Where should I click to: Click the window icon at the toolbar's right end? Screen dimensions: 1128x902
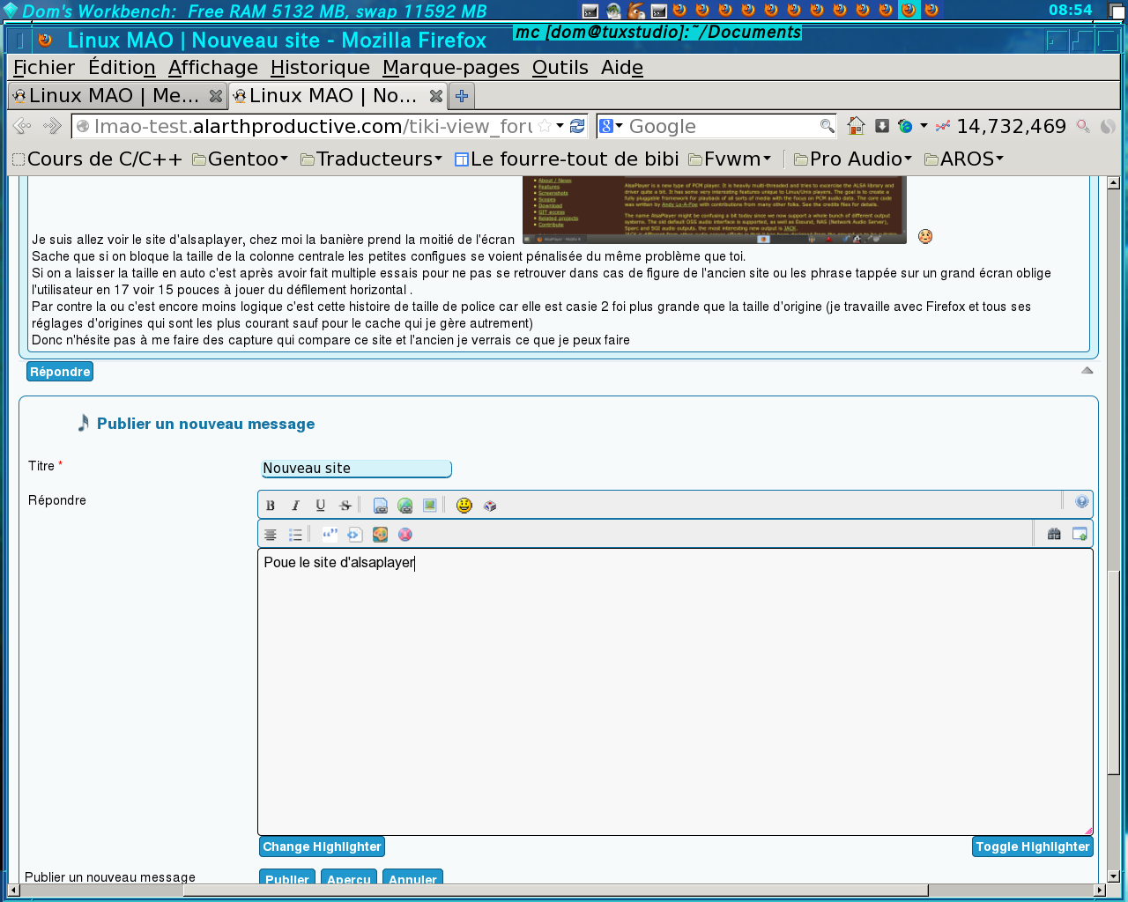click(x=1080, y=534)
